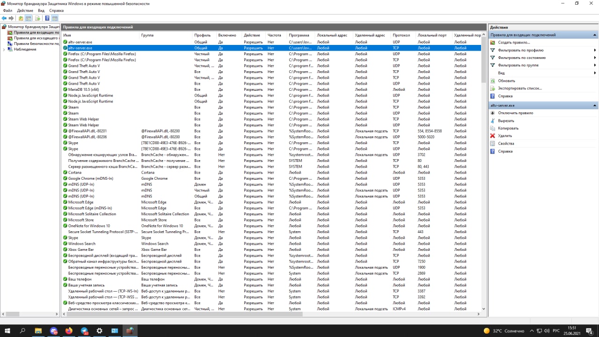The height and width of the screenshot is (337, 599).
Task: Select Монитор брандмауэра root tree node
Action: click(x=30, y=27)
